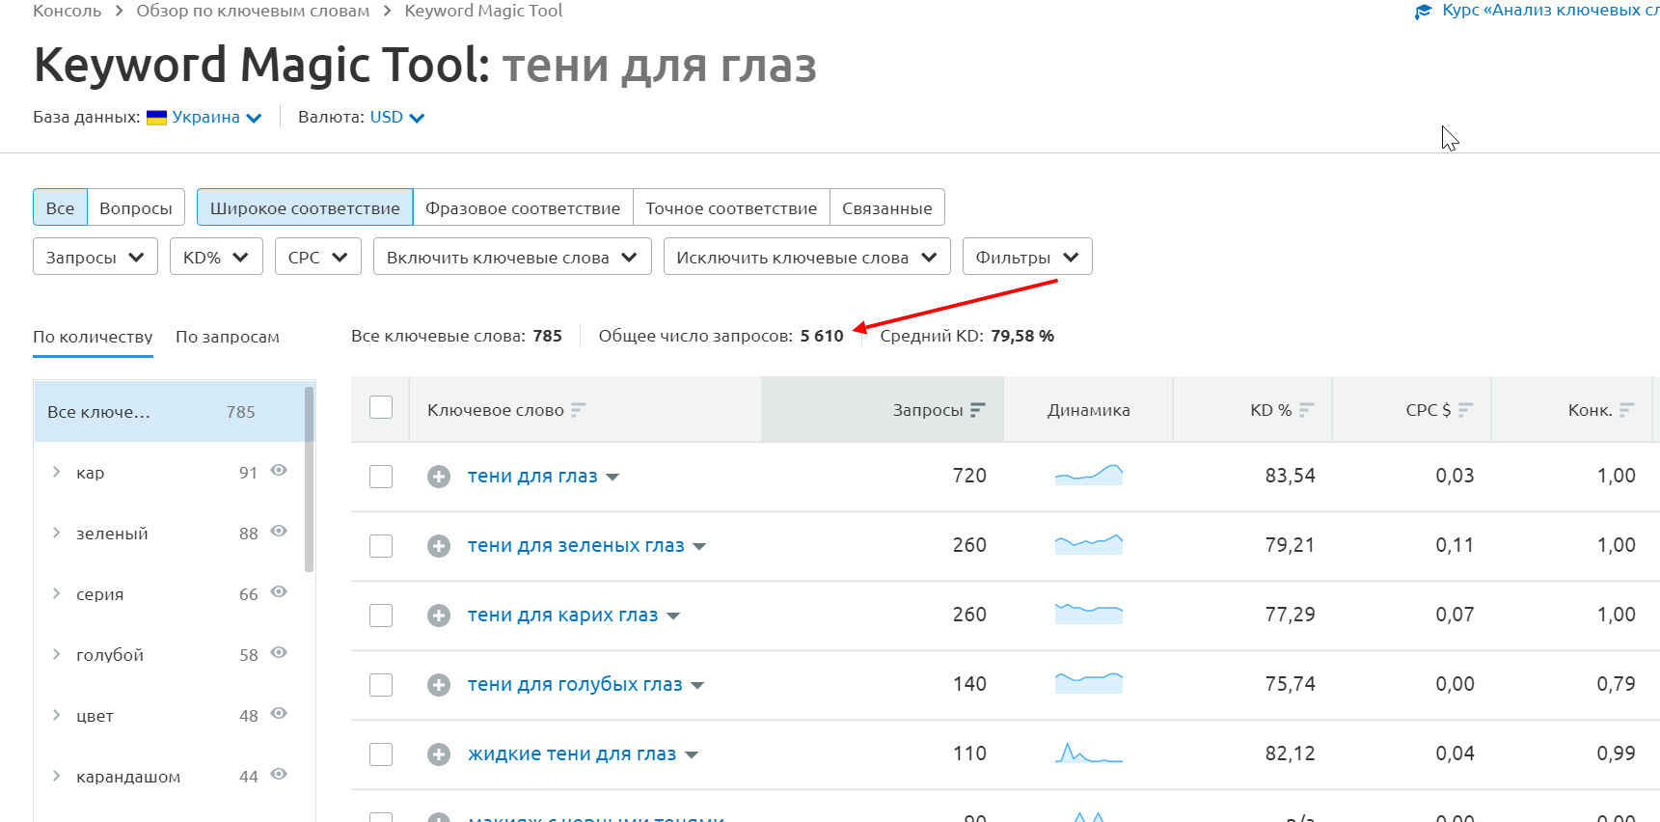Switch to 'По запросам' grouping tab
This screenshot has height=822, width=1660.
[x=228, y=337]
